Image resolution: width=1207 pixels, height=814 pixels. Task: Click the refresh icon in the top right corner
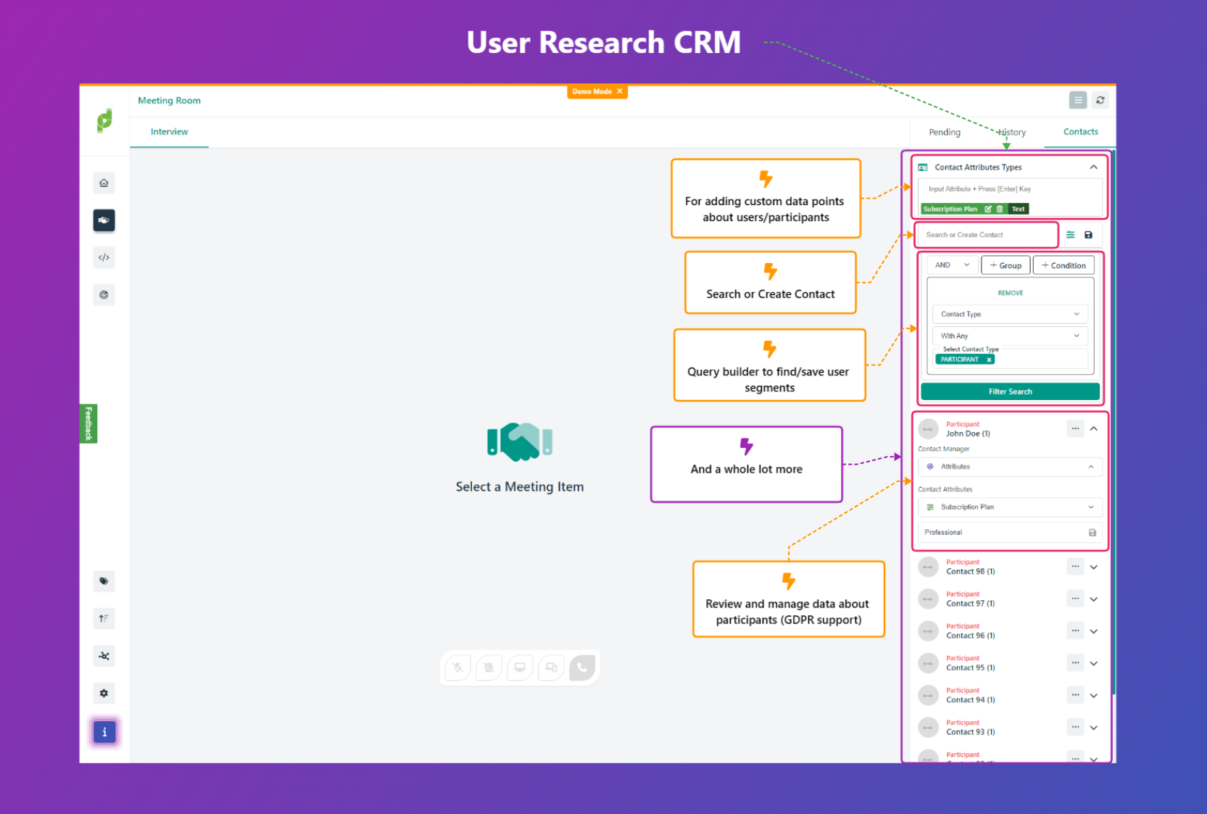pos(1100,100)
